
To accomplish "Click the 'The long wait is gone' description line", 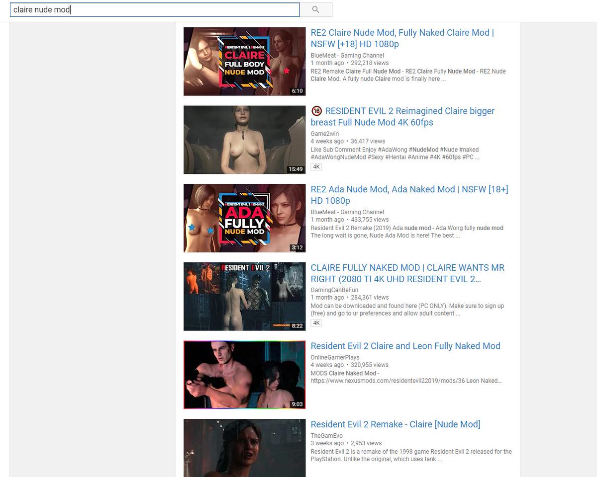I will (x=385, y=236).
